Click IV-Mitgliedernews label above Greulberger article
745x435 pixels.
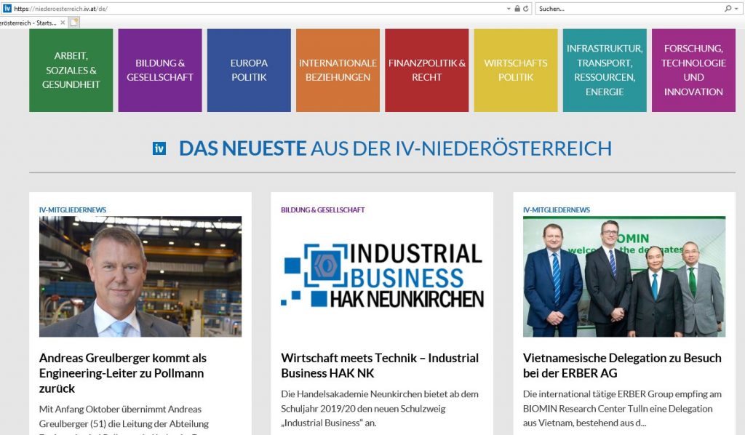pos(73,210)
